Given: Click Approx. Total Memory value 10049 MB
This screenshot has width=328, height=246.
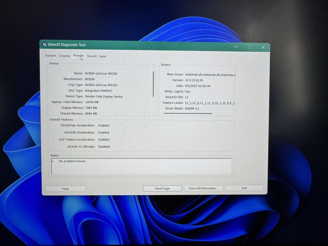Looking at the screenshot, I should tap(92, 102).
